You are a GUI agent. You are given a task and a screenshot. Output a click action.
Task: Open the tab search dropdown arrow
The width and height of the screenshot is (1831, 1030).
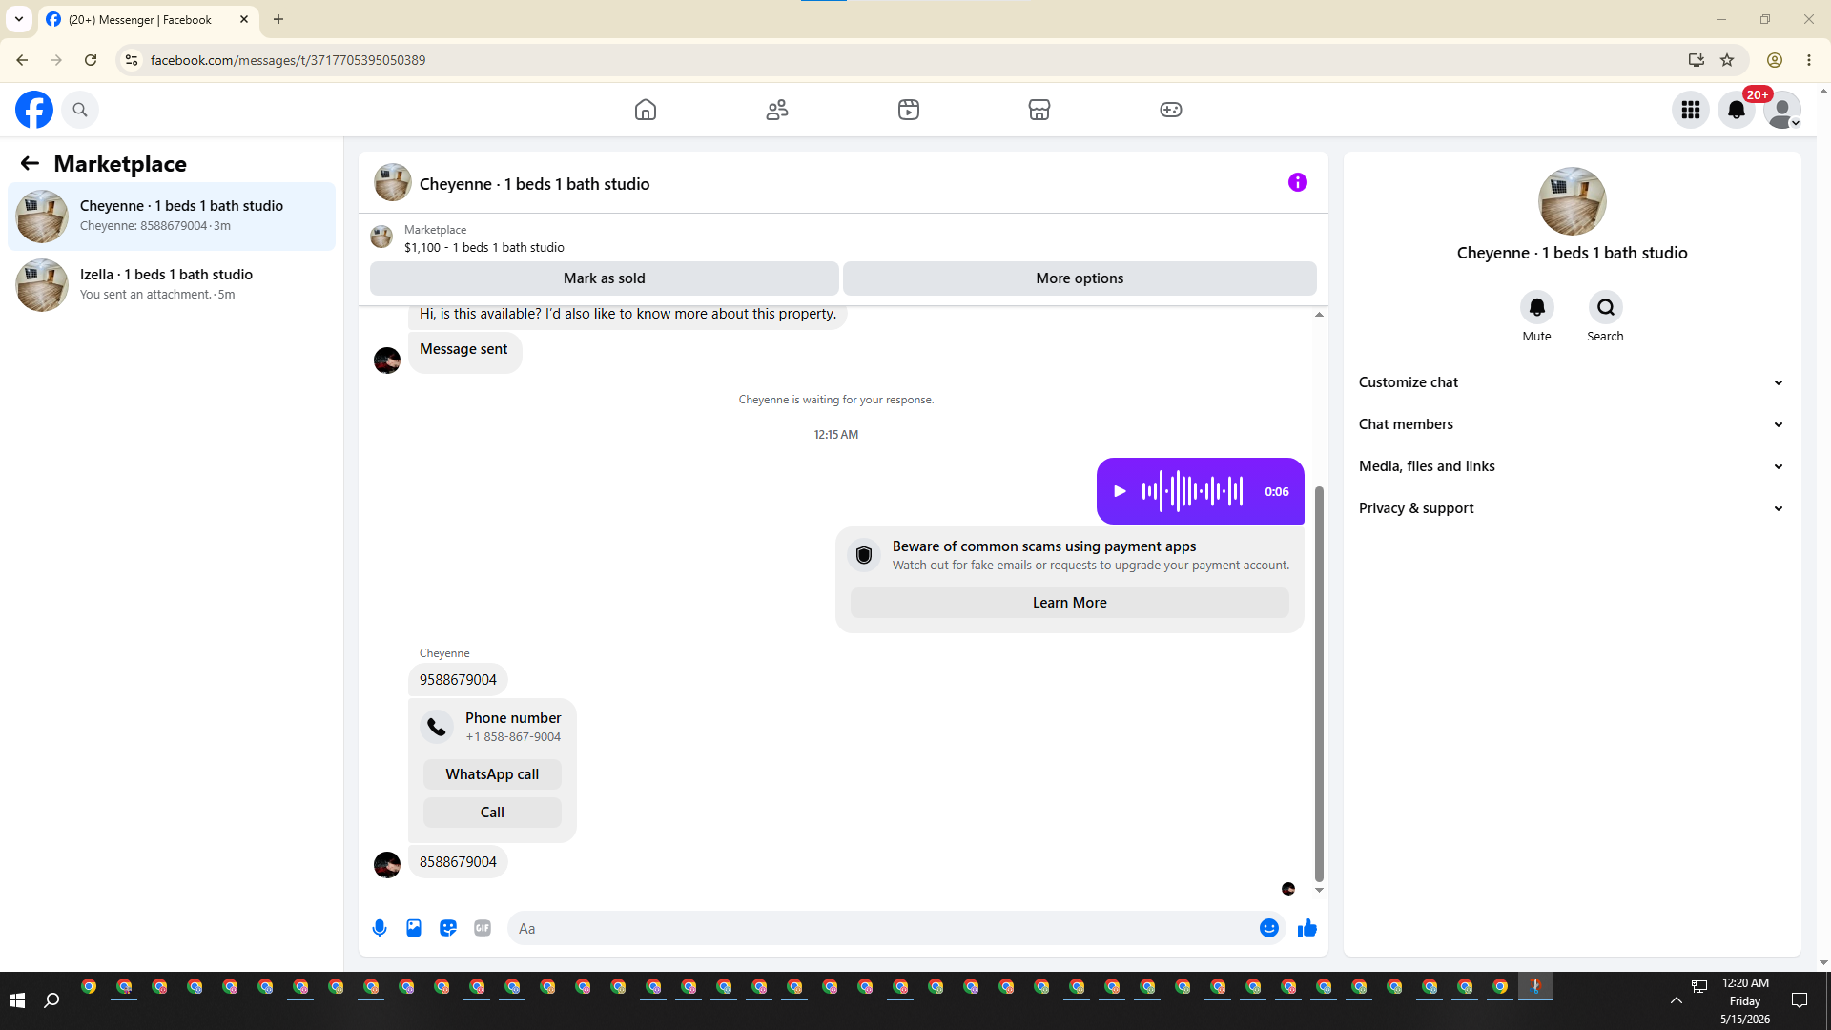pyautogui.click(x=19, y=19)
